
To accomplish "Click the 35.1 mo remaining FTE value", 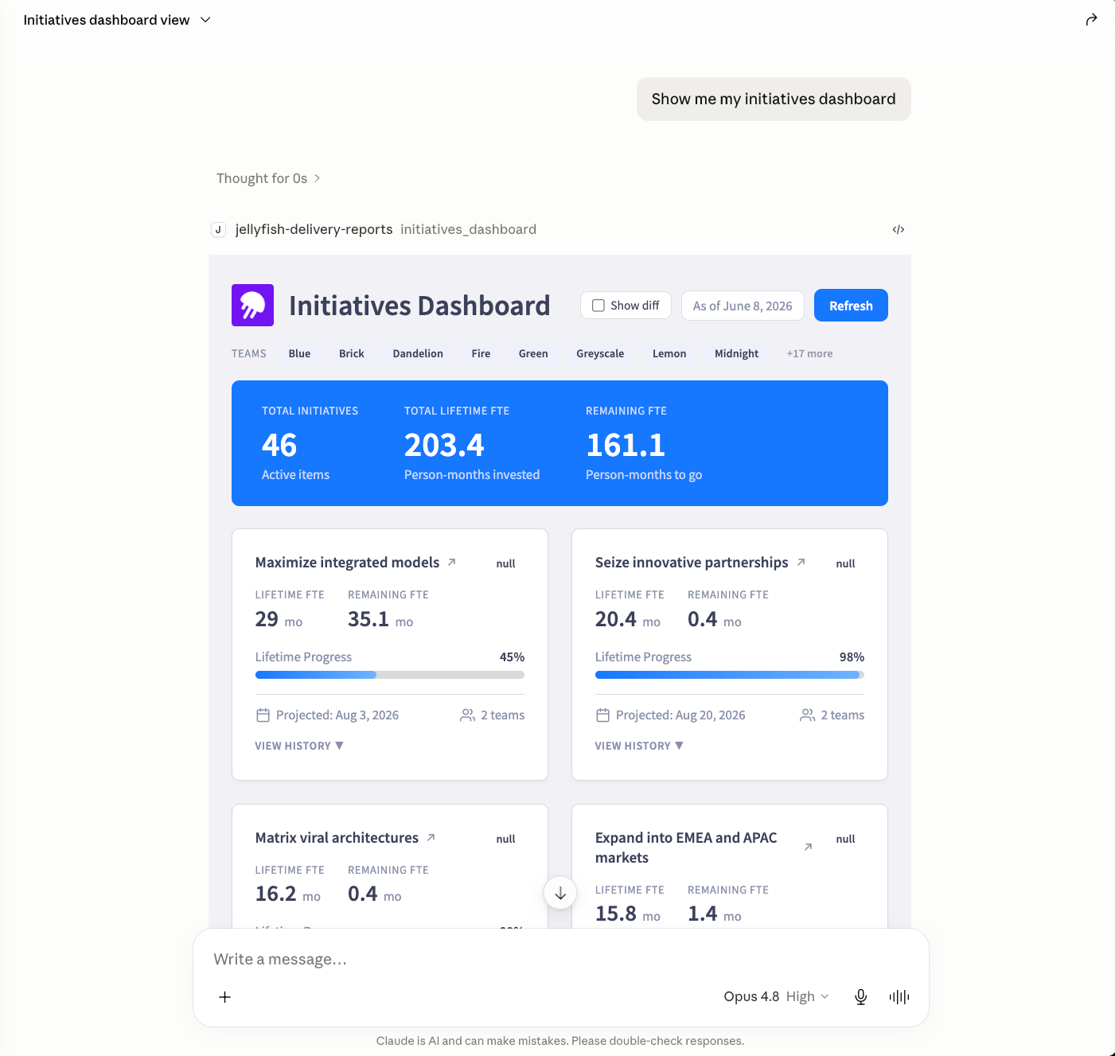I will pos(380,619).
